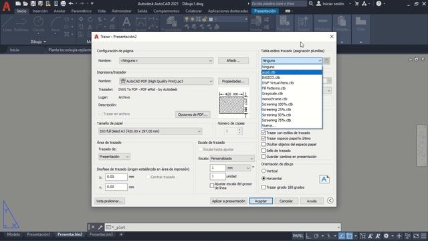Open the Tamaño de papel ISO A3 dropdown

pyautogui.click(x=150, y=131)
